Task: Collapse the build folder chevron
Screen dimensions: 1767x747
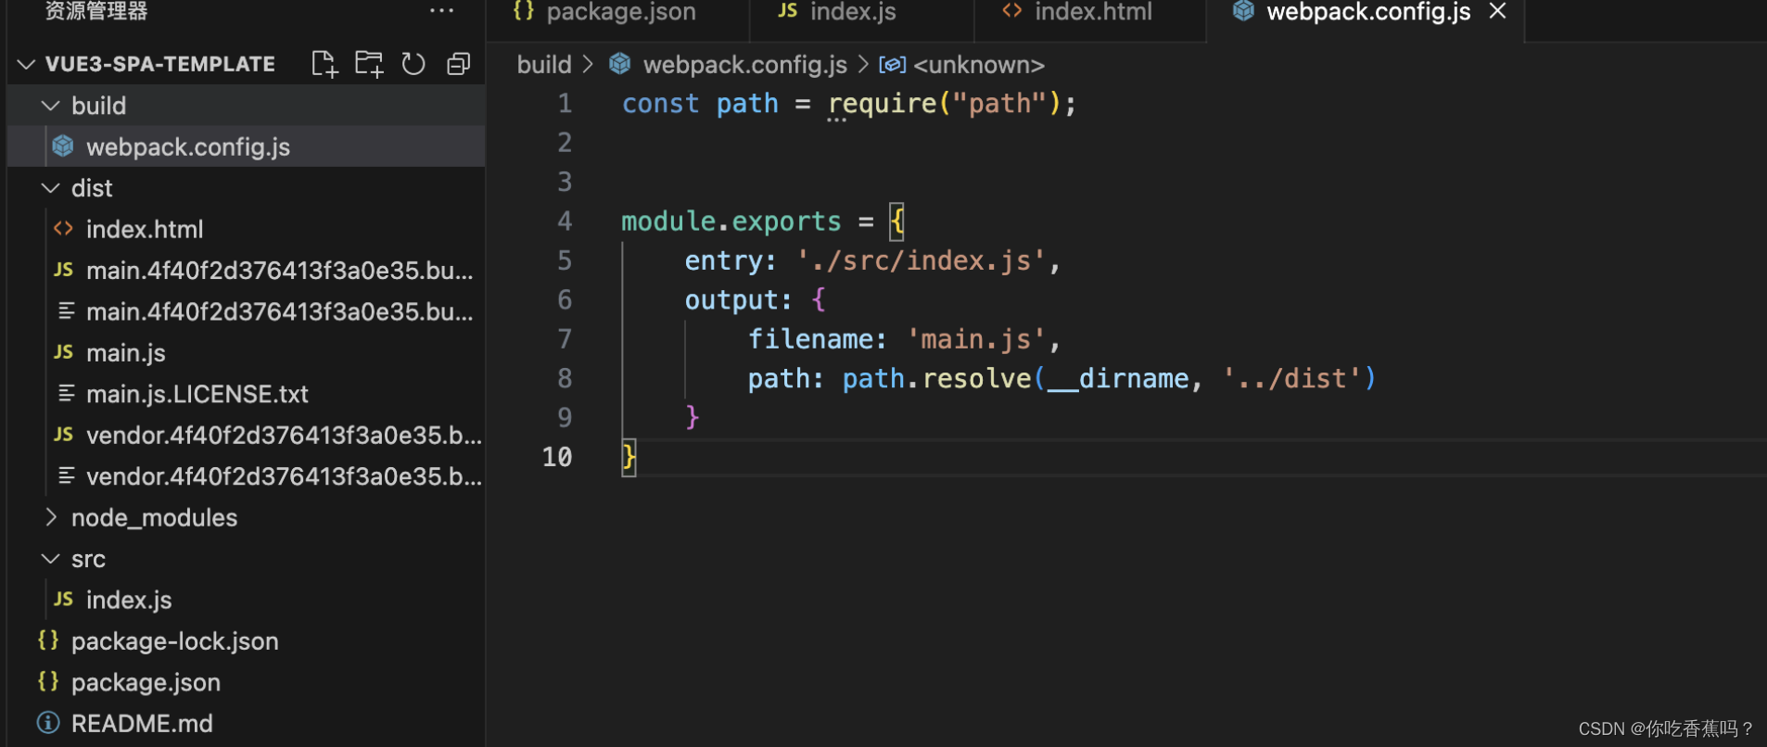Action: point(51,106)
